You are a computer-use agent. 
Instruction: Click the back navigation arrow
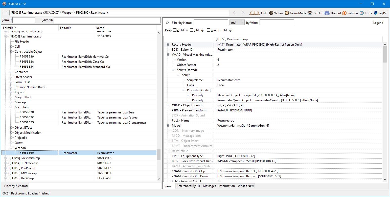coord(234,13)
